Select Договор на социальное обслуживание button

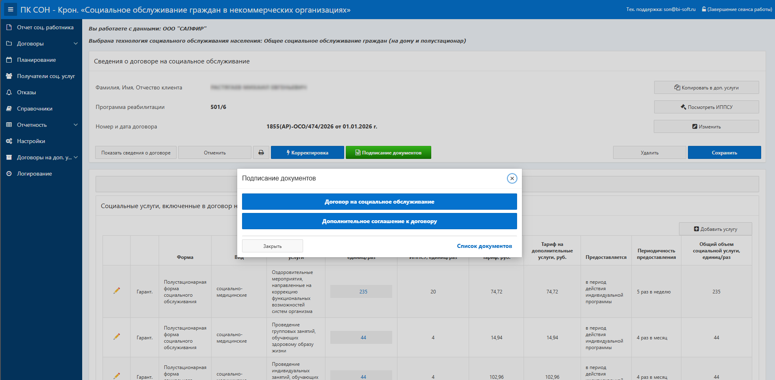point(379,202)
